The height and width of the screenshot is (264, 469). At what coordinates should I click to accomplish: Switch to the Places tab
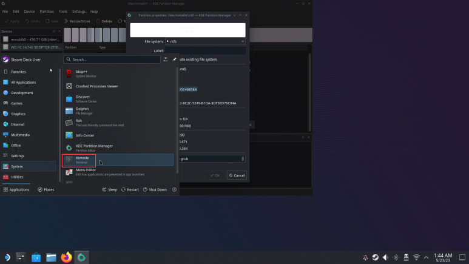[x=46, y=189]
